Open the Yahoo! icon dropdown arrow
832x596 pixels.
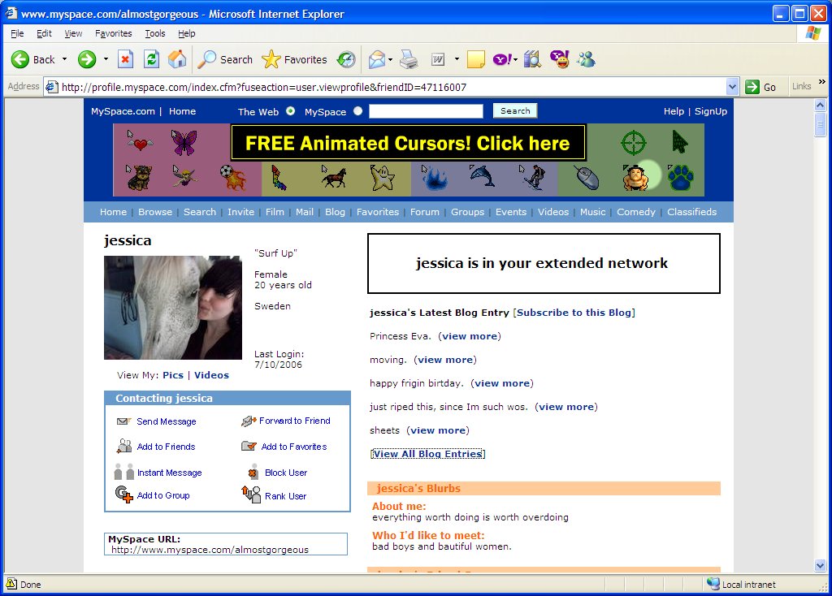[515, 59]
